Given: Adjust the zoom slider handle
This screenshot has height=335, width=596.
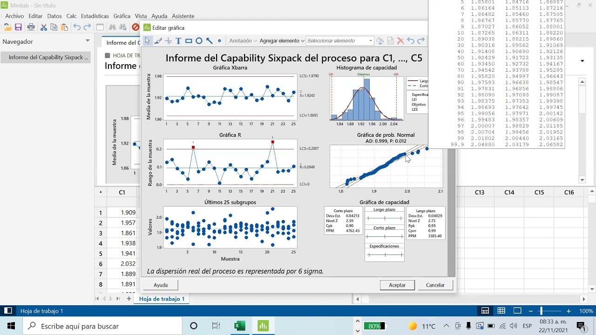Looking at the screenshot, I should (541, 311).
